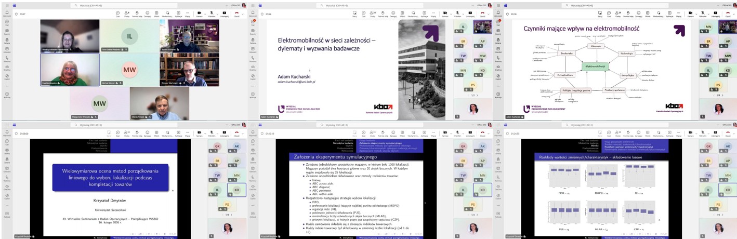Open Chat in the video gallery meeting toolbar
The image size is (737, 239).
117,14
